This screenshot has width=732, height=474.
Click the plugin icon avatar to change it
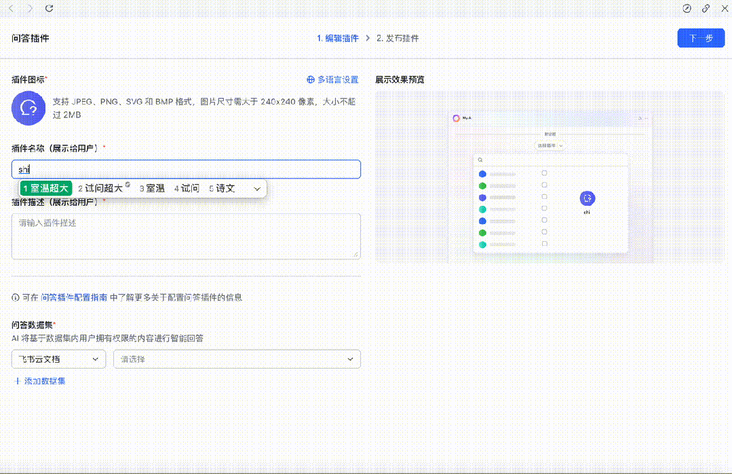tap(28, 108)
